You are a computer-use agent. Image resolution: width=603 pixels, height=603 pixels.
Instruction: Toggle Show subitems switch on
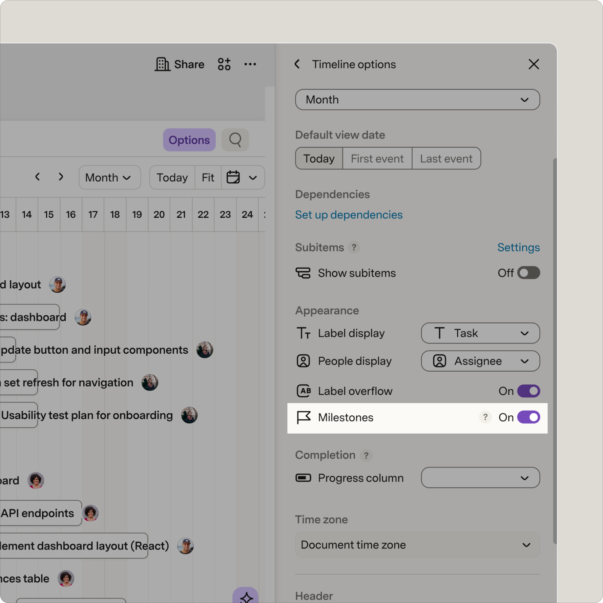(x=528, y=273)
